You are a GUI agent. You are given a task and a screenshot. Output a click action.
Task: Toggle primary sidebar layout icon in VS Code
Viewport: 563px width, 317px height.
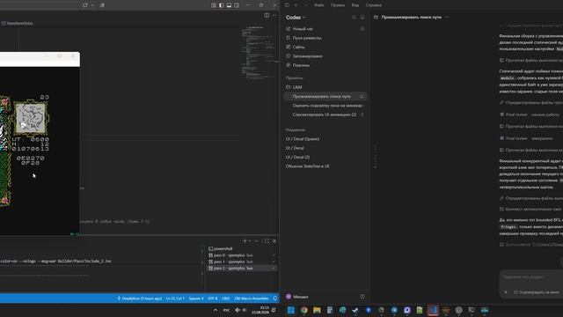coord(221,5)
